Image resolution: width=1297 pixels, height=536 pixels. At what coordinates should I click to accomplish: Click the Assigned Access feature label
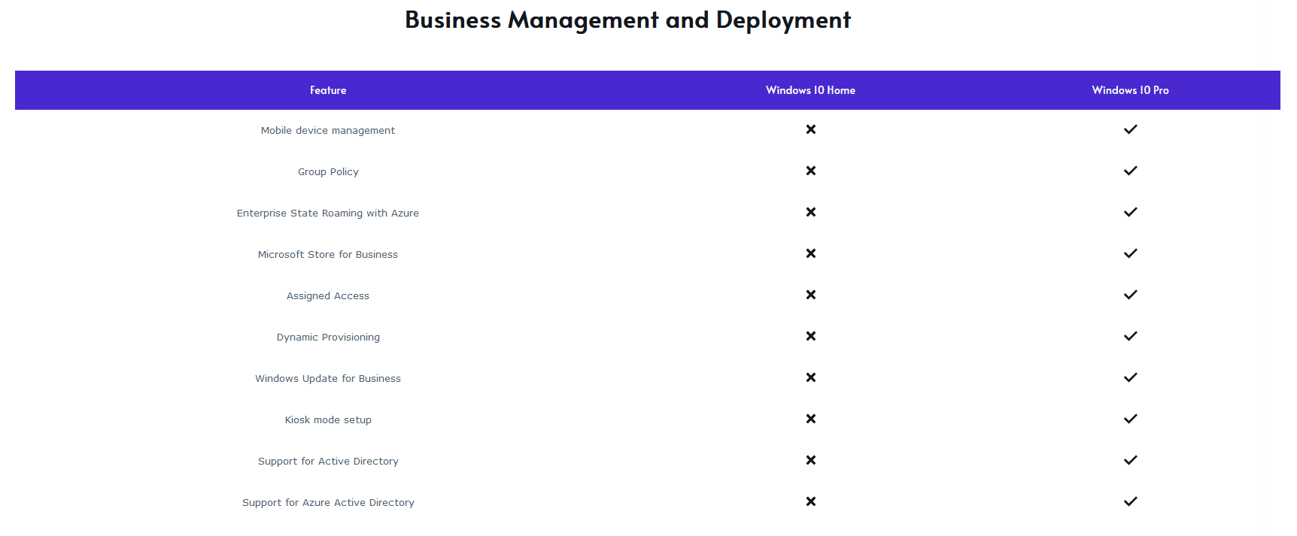click(328, 296)
